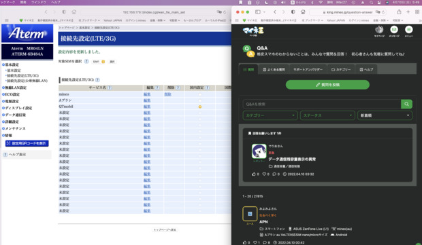Viewport: 422px width, 245px height.
Task: Click the privacy shield icon in the Aterm window
Action: point(64,12)
